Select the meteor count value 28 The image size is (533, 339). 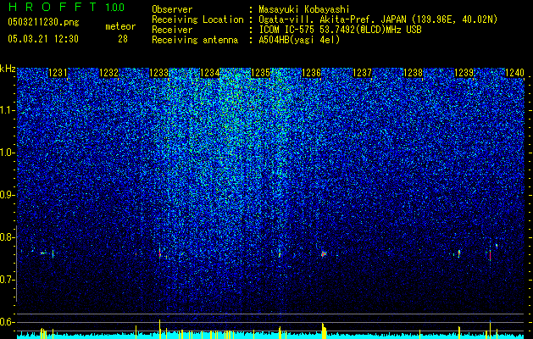coord(123,39)
